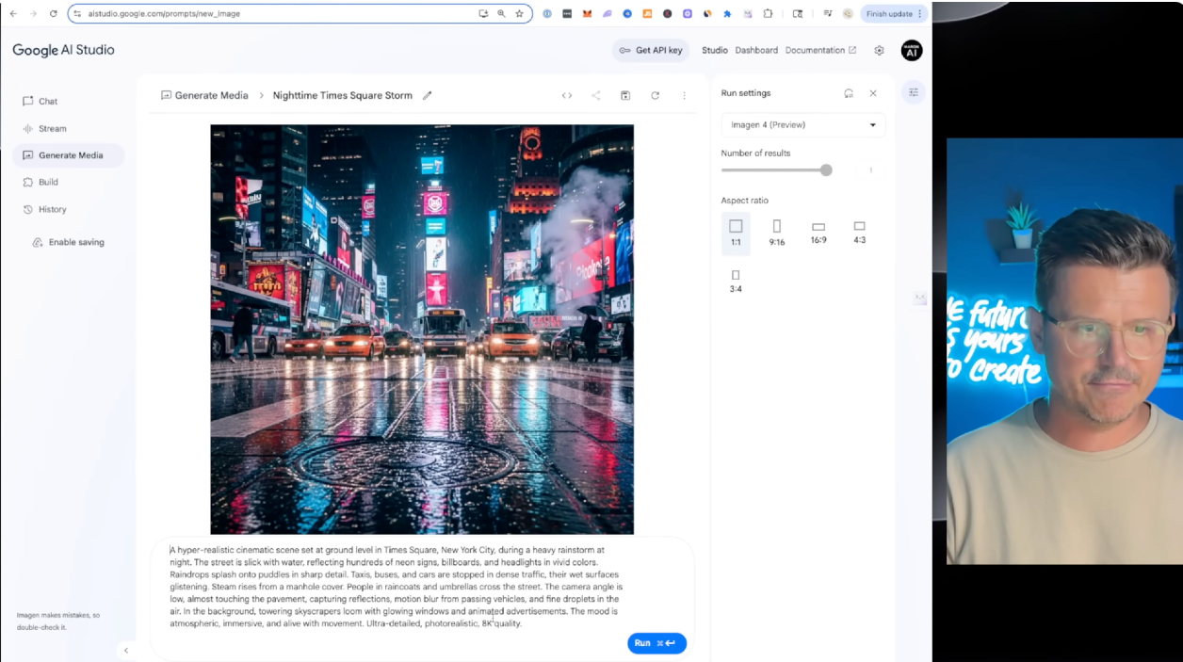
Task: Edit the prompt title with the pencil icon
Action: [x=427, y=95]
